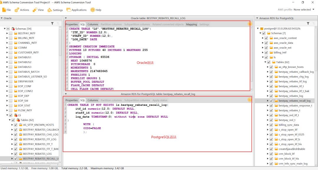Click the AS_SFTP_KNOWN_HOSTS table icon

click(21, 125)
